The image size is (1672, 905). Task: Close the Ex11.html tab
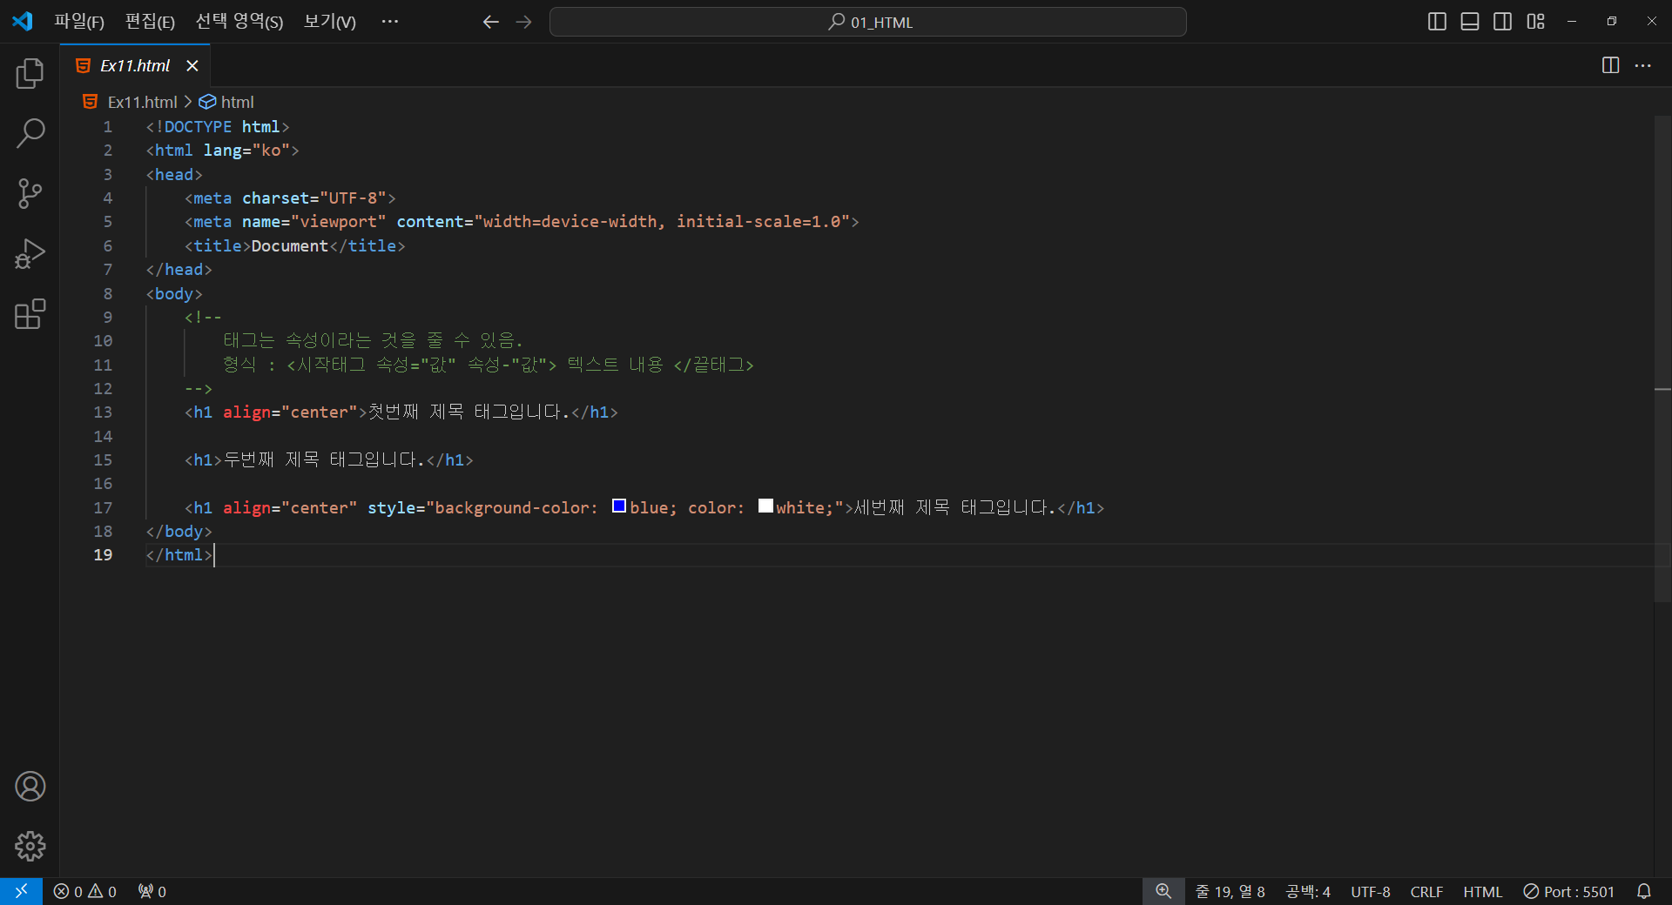(192, 66)
